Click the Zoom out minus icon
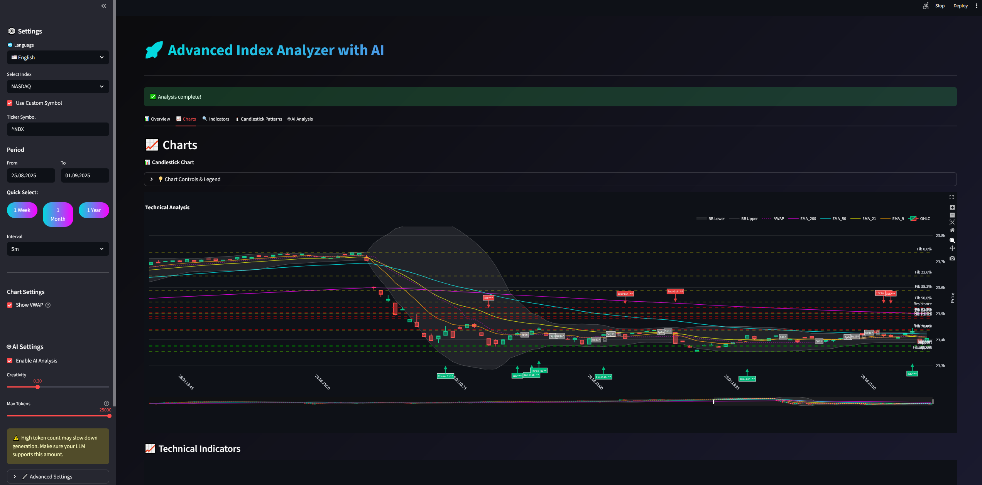Image resolution: width=982 pixels, height=485 pixels. coord(952,215)
